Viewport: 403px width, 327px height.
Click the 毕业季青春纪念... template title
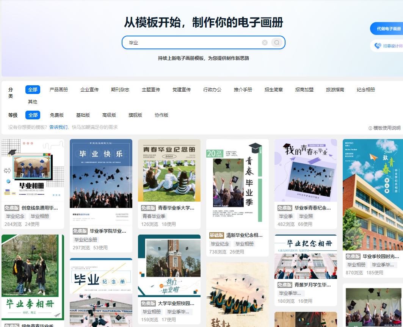tap(313, 208)
